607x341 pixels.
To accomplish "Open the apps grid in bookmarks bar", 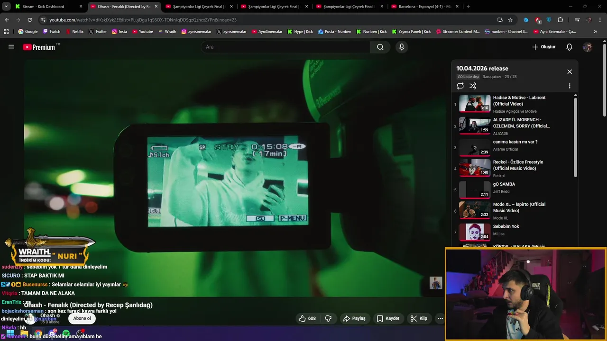I will pos(6,32).
